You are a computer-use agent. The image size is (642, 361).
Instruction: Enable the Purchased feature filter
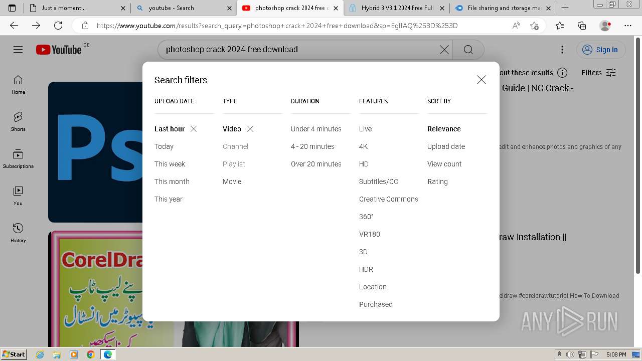point(376,304)
